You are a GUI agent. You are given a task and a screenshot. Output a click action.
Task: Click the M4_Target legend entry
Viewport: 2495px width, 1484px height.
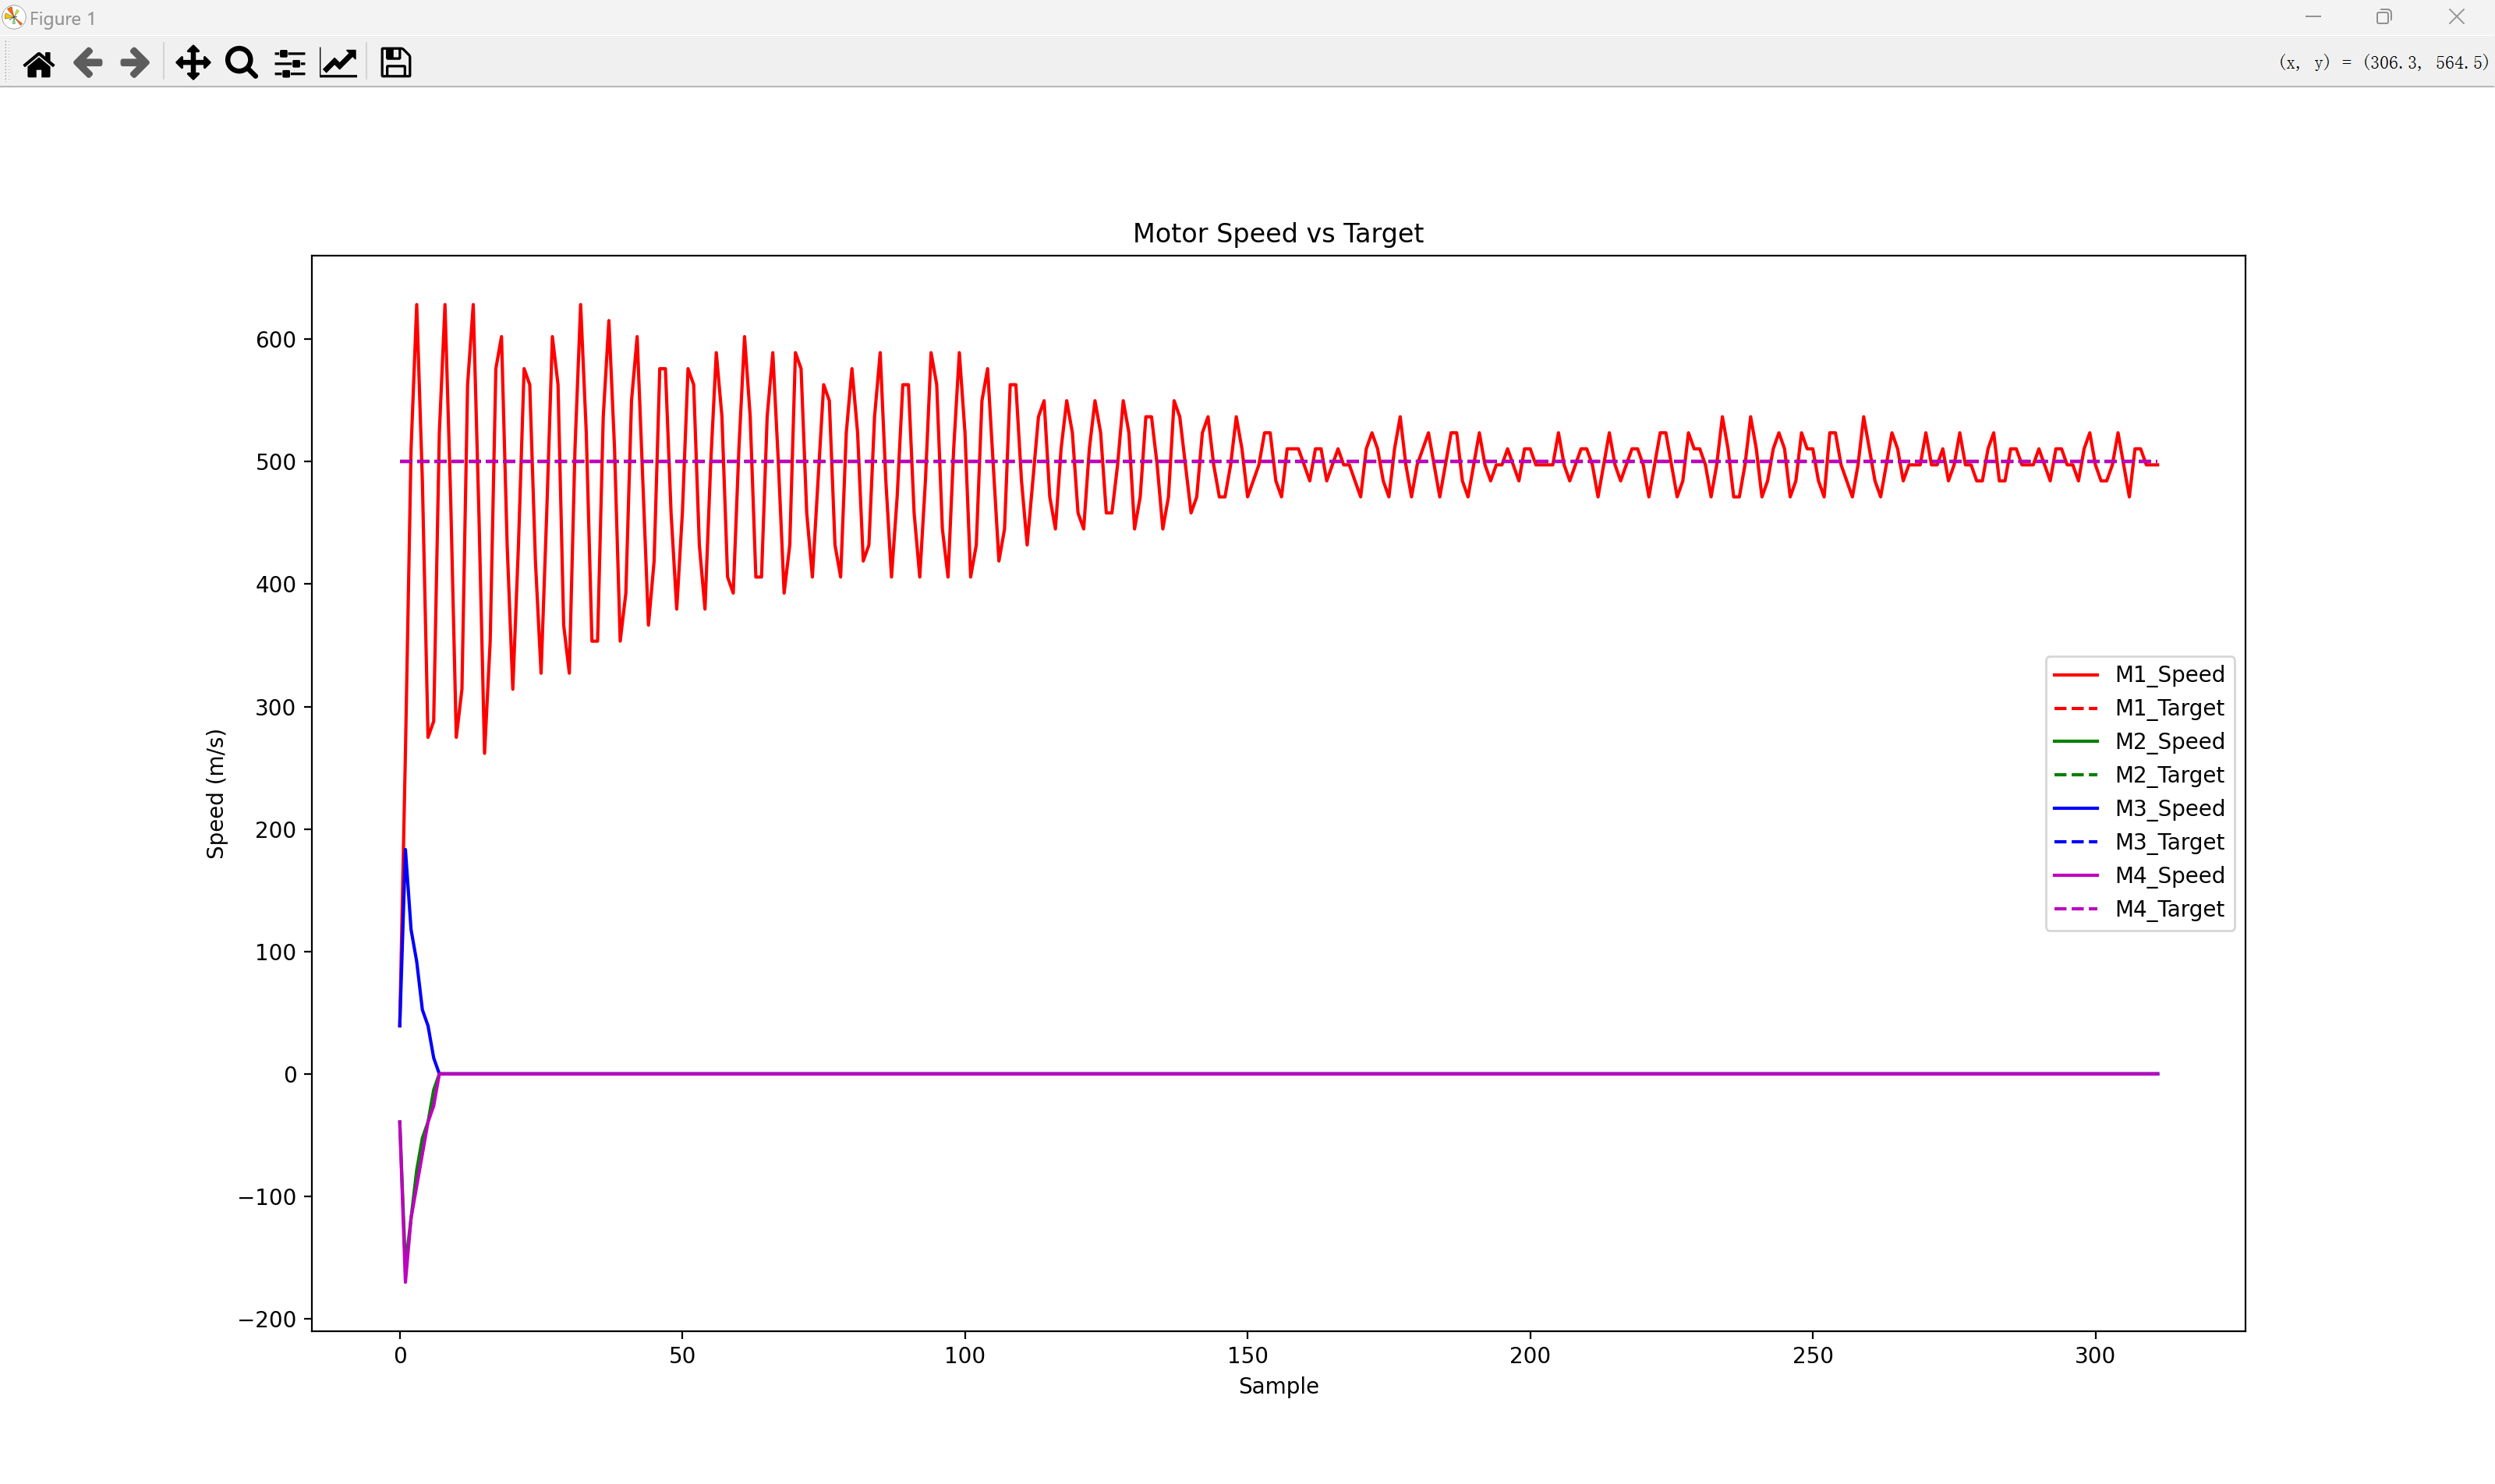click(x=2169, y=909)
